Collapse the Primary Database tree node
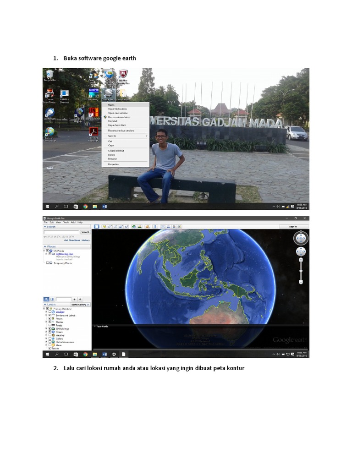The image size is (352, 469). point(44,309)
